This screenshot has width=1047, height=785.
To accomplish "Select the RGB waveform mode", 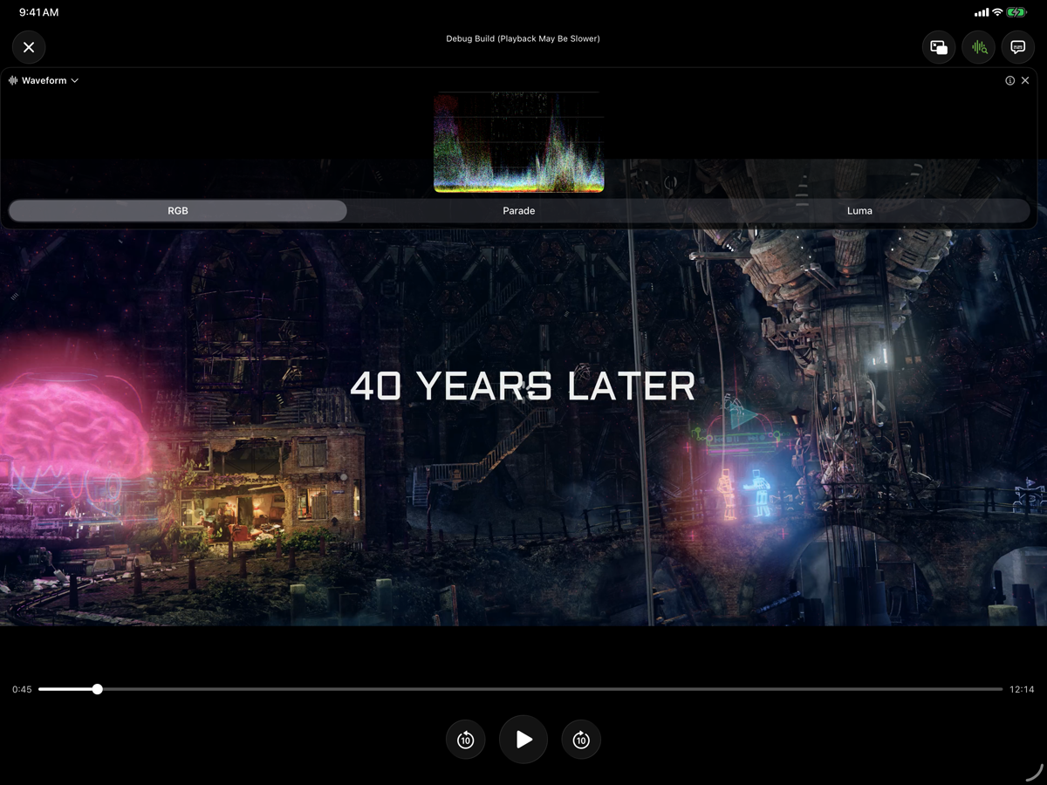I will (178, 210).
